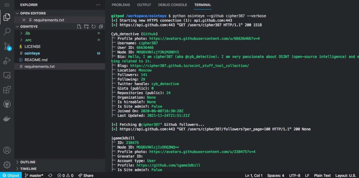Screen dimensions: 359x178
Task: Open https://github.com/igame3dbill profile link
Action: pyautogui.click(x=168, y=165)
